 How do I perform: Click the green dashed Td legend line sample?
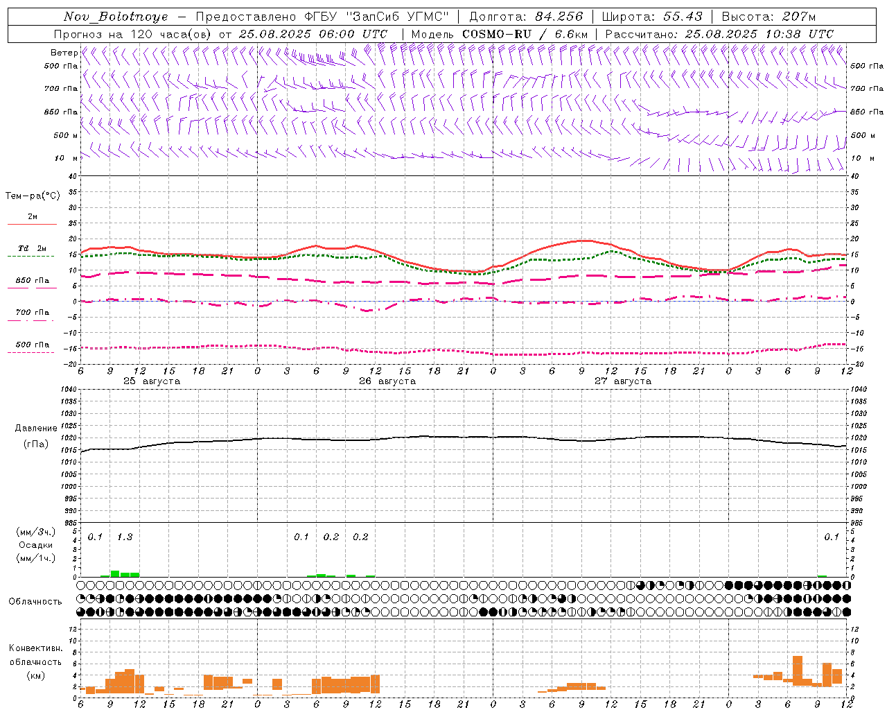(x=30, y=257)
